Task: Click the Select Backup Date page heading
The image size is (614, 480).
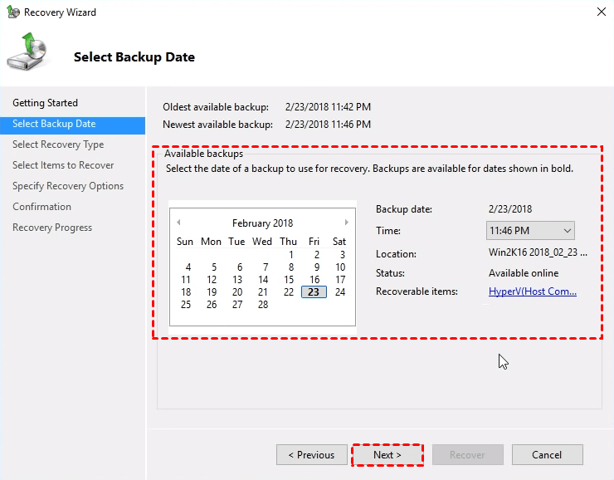Action: [x=134, y=57]
